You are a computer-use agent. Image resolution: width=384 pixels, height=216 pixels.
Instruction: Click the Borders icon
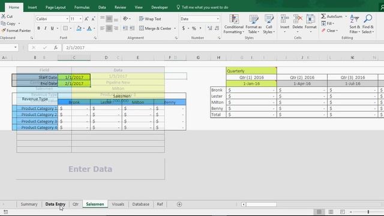pos(65,28)
